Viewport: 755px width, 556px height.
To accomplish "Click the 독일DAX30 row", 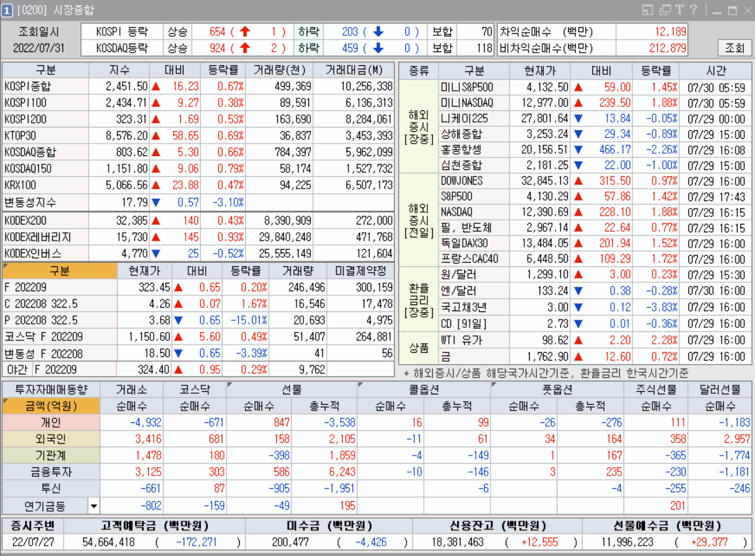I will (x=594, y=243).
